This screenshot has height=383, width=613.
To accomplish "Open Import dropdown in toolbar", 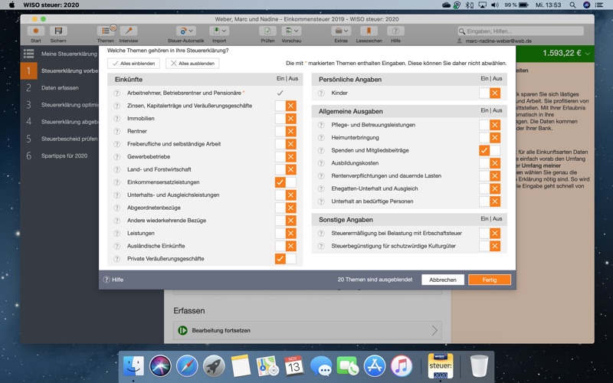I will 219,31.
